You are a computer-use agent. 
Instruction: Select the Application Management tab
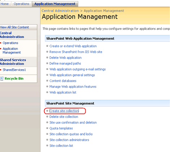pyautogui.click(x=55, y=4)
